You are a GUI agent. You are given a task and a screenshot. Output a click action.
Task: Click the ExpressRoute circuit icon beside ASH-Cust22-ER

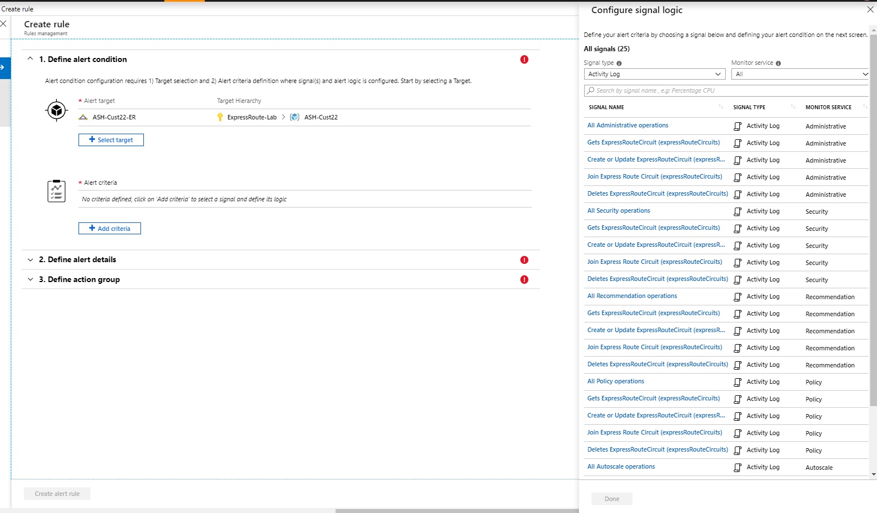(x=83, y=117)
